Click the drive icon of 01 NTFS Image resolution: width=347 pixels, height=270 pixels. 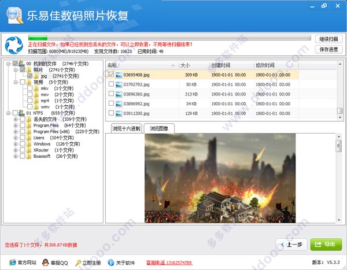21,113
